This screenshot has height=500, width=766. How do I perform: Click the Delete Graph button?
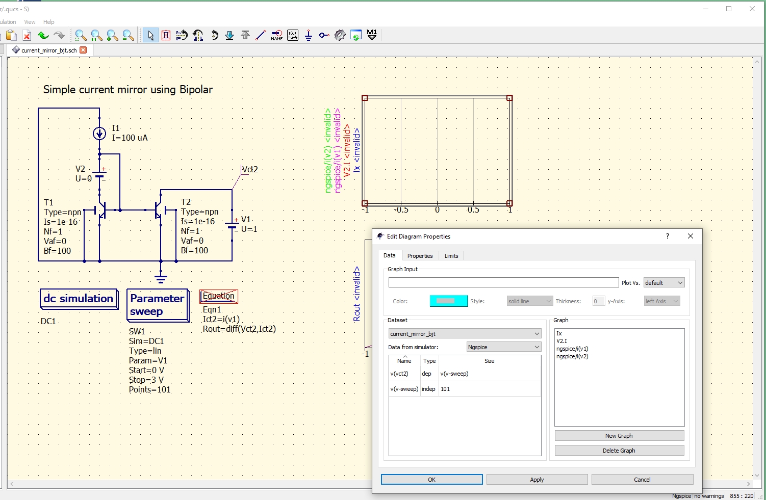click(619, 451)
